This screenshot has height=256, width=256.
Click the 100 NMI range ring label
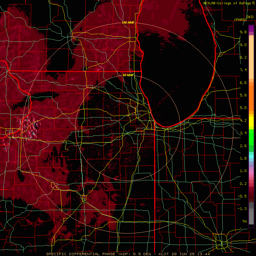click(128, 22)
